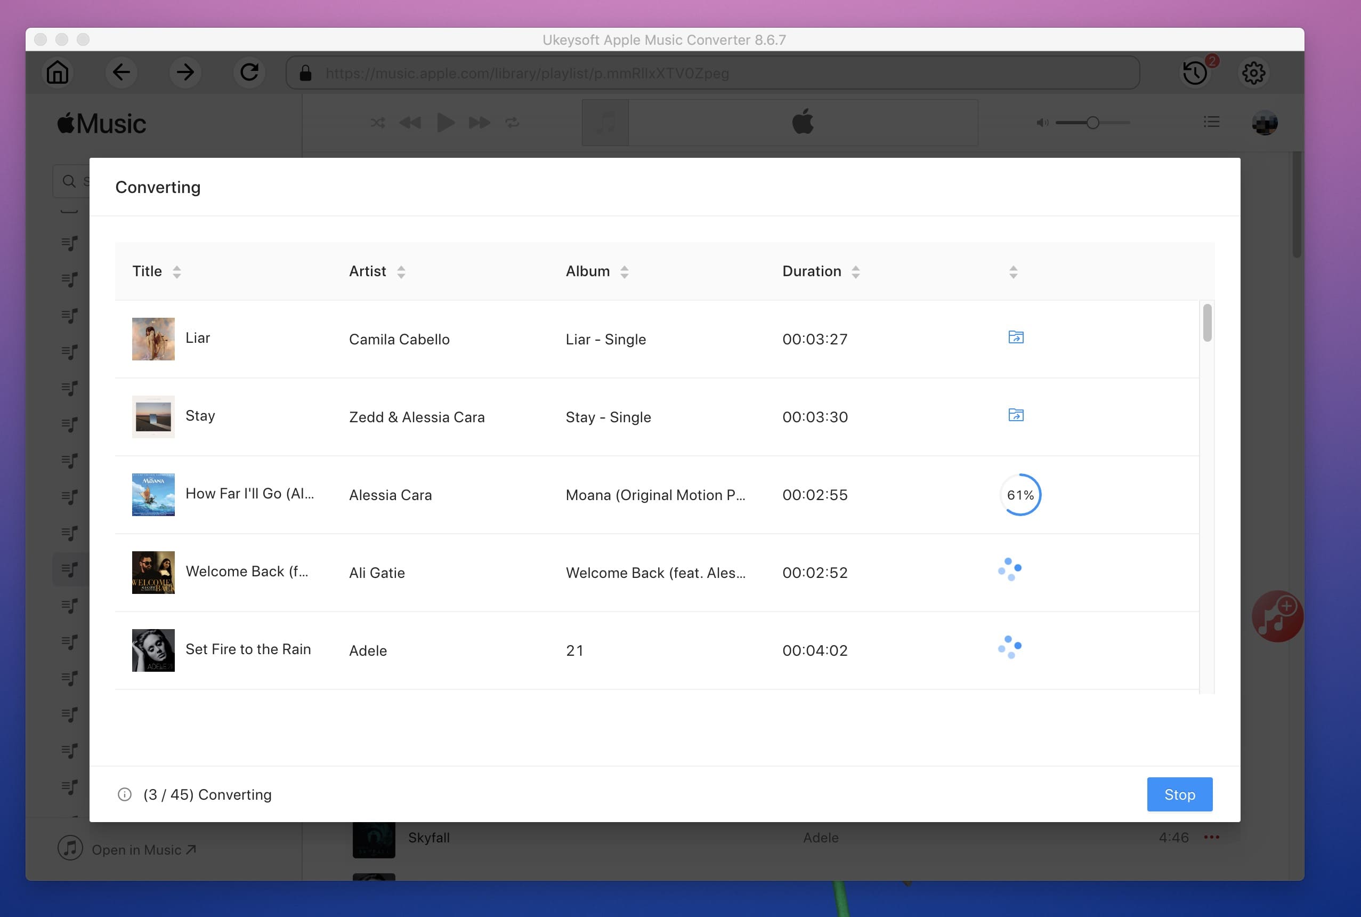Click the Apple Music logo menu
Image resolution: width=1361 pixels, height=917 pixels.
100,122
